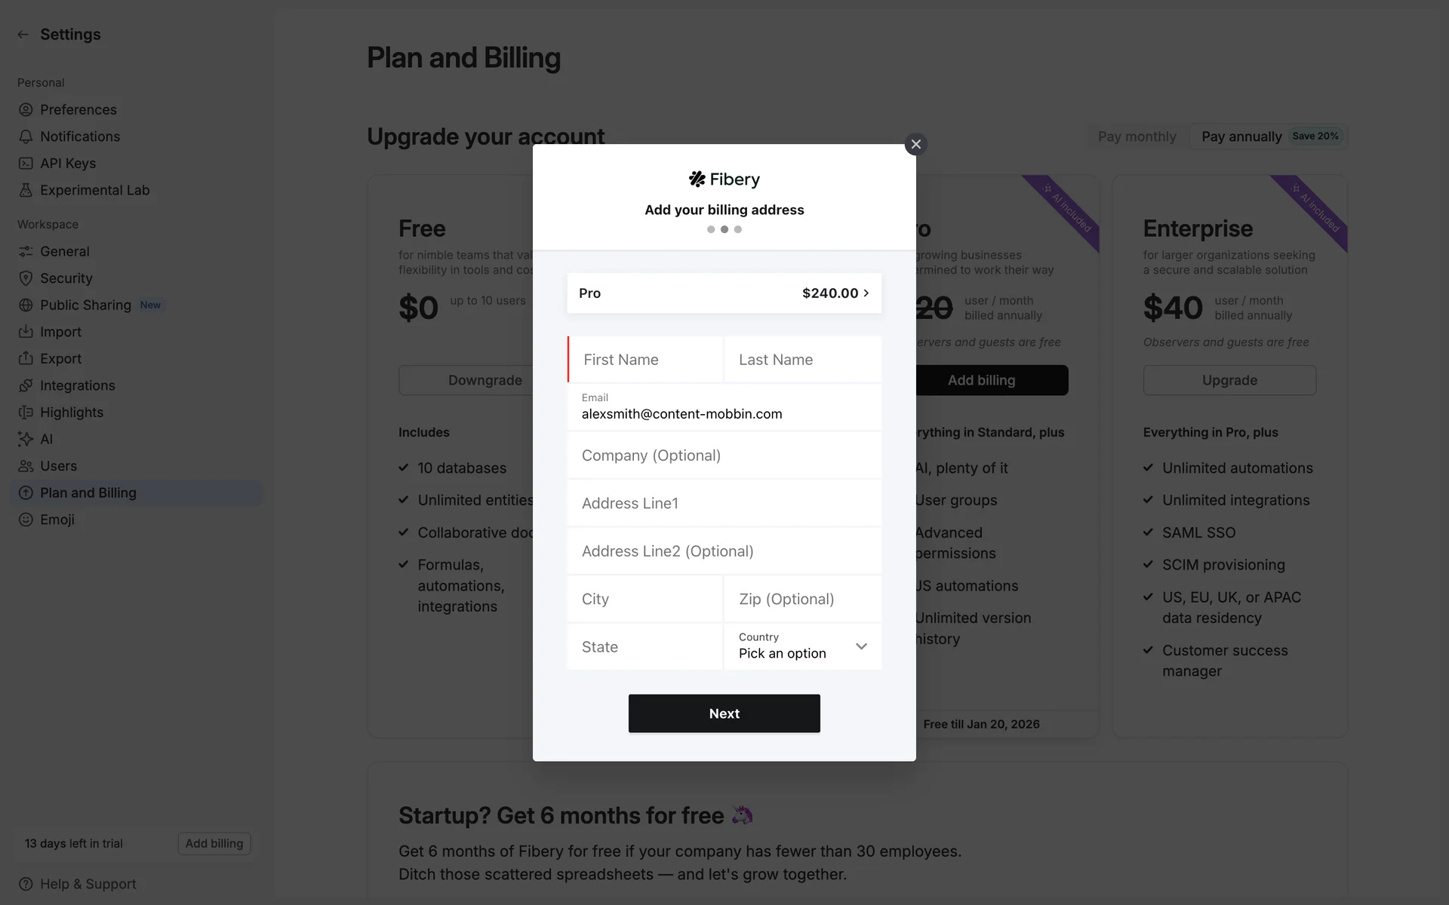Open Emoji settings via its icon
The height and width of the screenshot is (905, 1449).
click(x=26, y=520)
